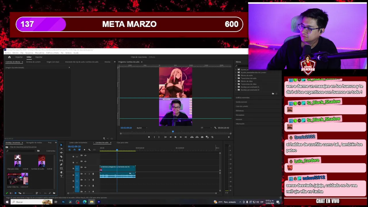Step back one frame
Viewport: 368px width, 207px height.
[x=170, y=137]
